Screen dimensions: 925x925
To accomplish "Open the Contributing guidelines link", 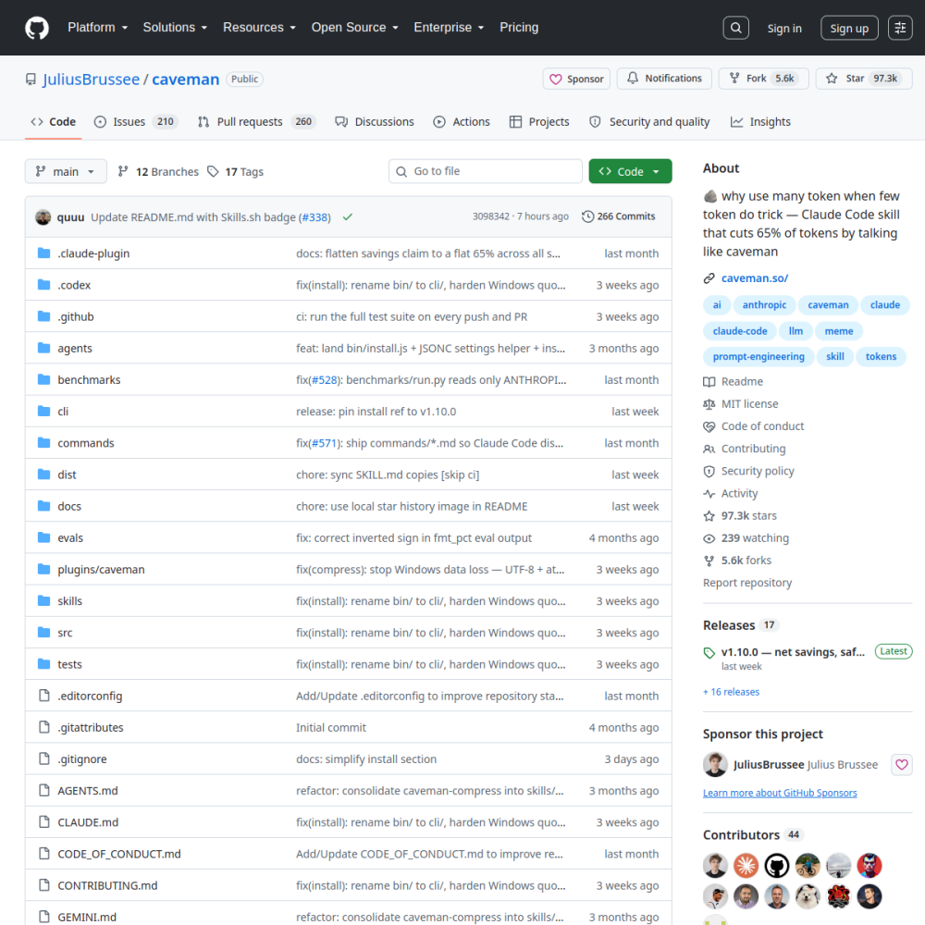I will pos(753,449).
